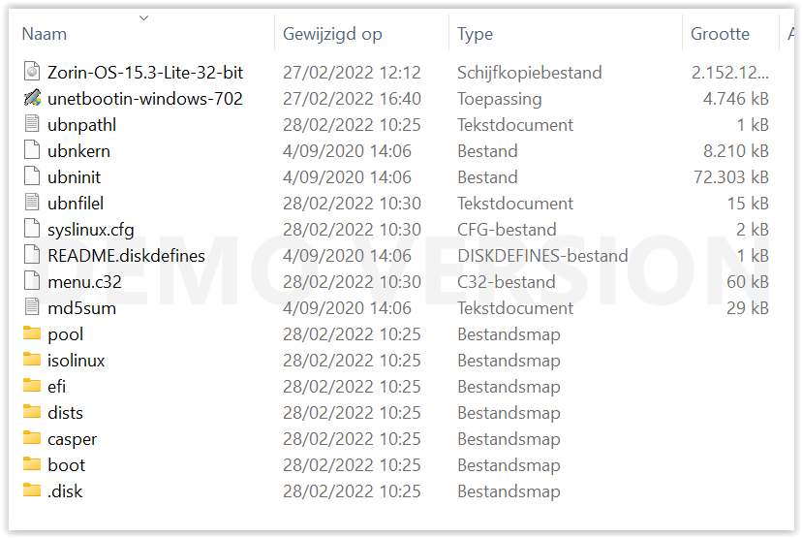Click the pool folder icon
Screen dimensions: 802x538
click(32, 334)
